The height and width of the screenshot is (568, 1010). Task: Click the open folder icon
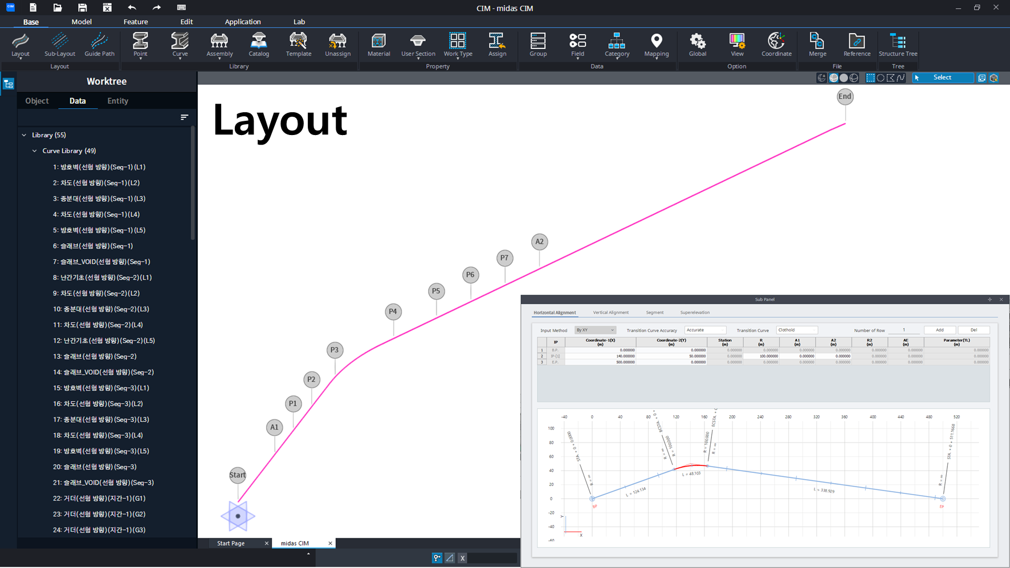[58, 7]
